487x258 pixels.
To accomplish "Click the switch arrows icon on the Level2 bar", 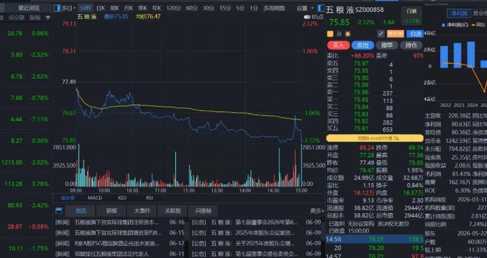I will (396, 138).
